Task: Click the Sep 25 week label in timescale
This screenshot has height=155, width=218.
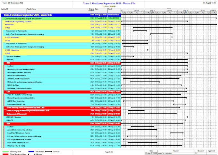Action: [x=186, y=11]
